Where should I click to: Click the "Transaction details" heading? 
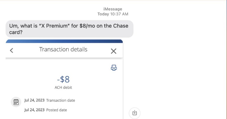click(x=63, y=49)
